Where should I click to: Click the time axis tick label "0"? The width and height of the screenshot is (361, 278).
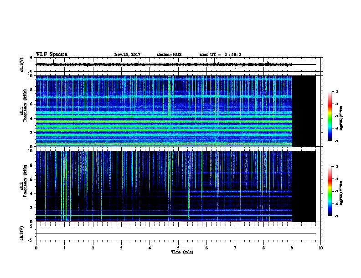36,248
